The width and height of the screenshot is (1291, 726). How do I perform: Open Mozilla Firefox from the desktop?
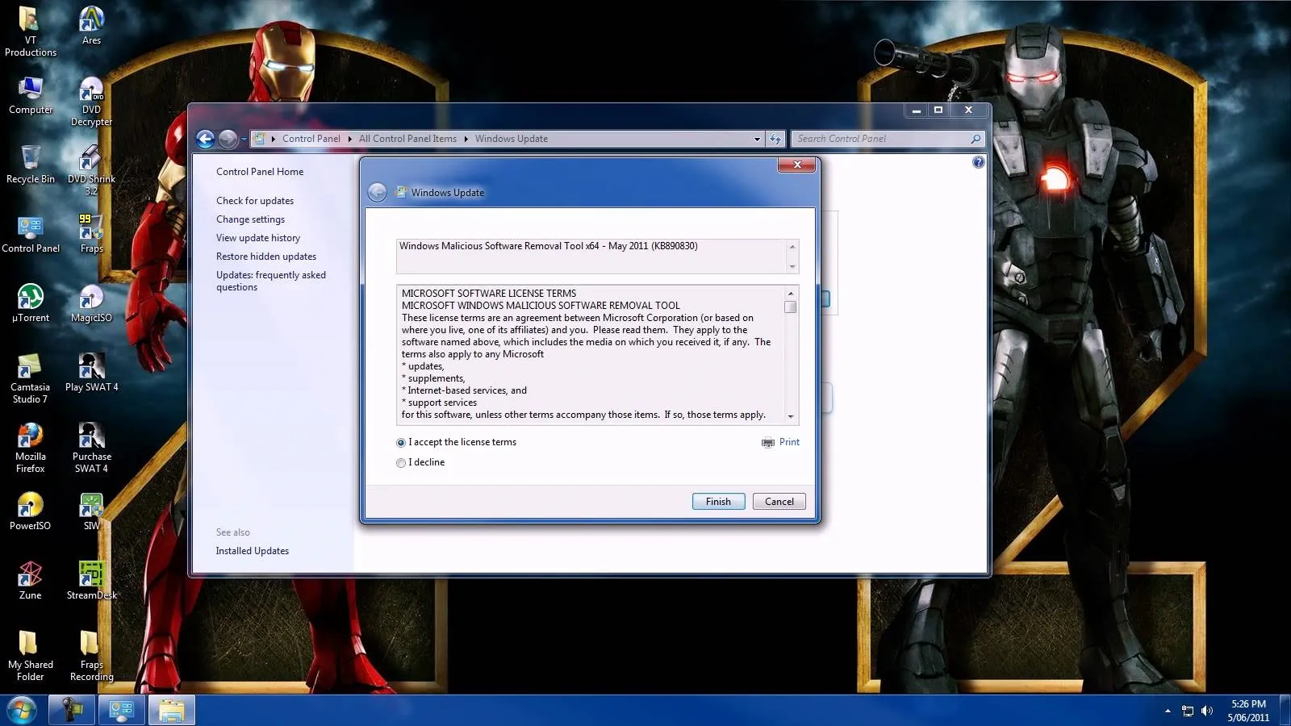(x=30, y=449)
